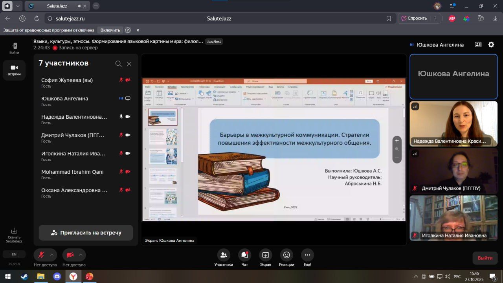Close the participants panel
The height and width of the screenshot is (283, 503).
[129, 64]
